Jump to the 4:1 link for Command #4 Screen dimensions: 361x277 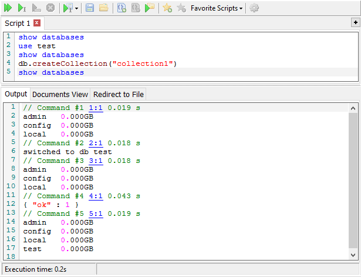tap(96, 196)
